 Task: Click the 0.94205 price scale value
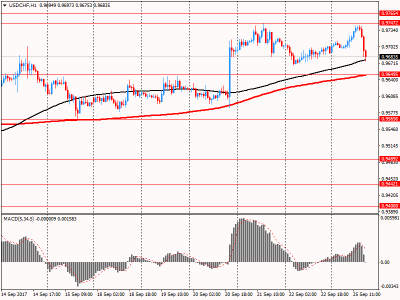pyautogui.click(x=389, y=195)
